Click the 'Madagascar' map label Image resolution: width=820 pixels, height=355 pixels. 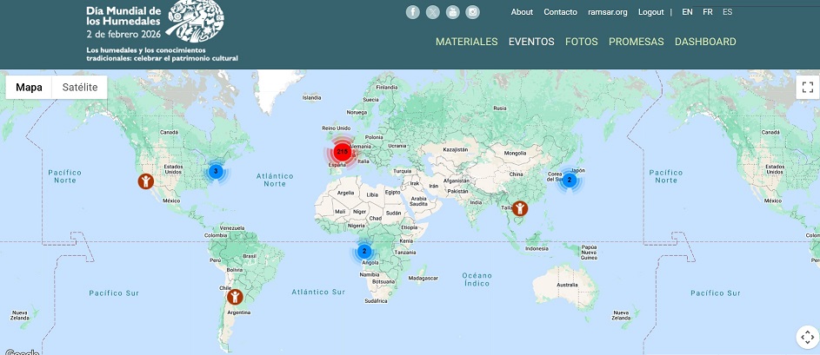[x=423, y=279]
